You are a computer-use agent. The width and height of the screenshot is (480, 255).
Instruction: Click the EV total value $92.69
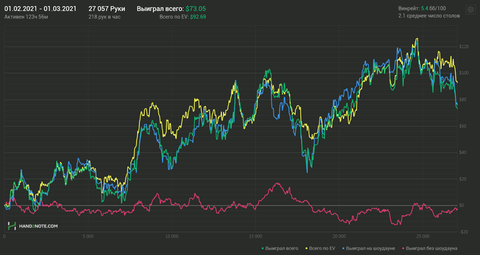[x=198, y=17]
